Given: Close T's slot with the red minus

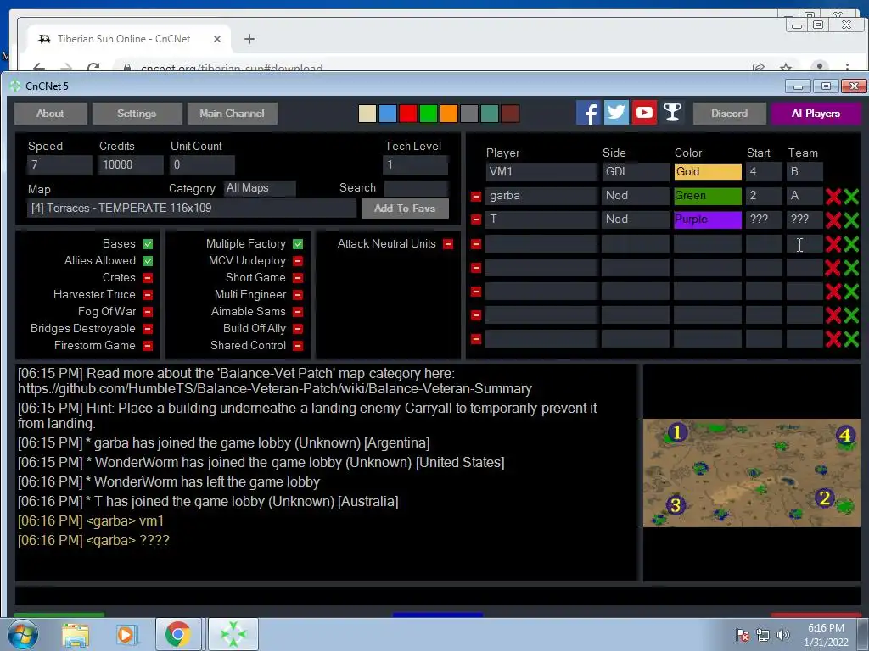Looking at the screenshot, I should (475, 220).
